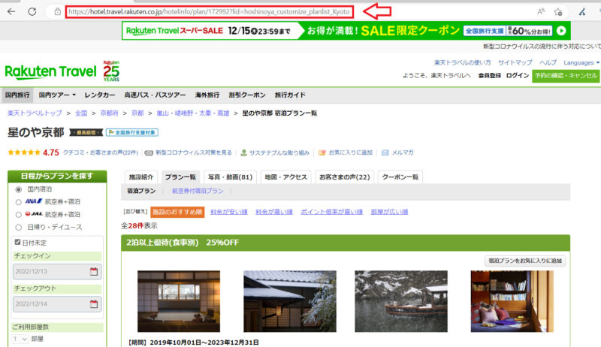
Task: Expand the Languages dropdown
Action: pos(581,62)
